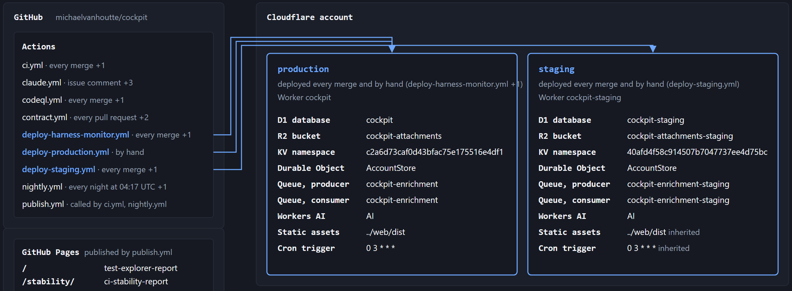Click production Queue, producer cockpit-enrichment value
This screenshot has width=792, height=291.
pyautogui.click(x=402, y=184)
